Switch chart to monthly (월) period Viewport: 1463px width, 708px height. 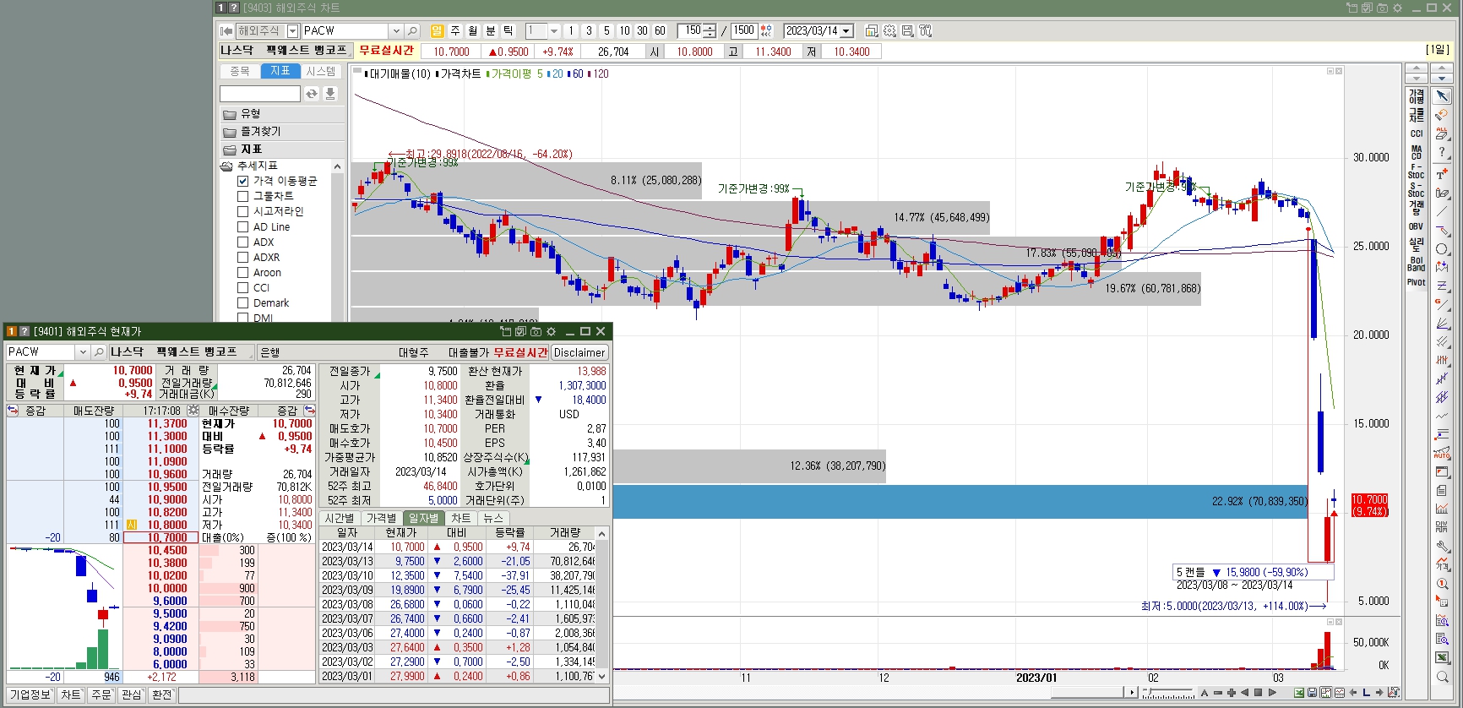coord(472,30)
